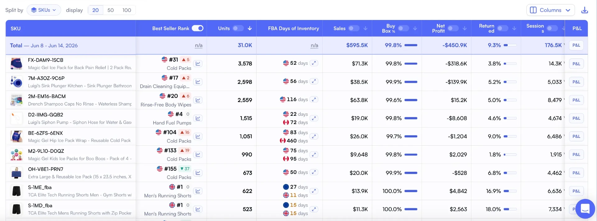597x221 pixels.
Task: Sort by Units descending arrow
Action: [250, 28]
